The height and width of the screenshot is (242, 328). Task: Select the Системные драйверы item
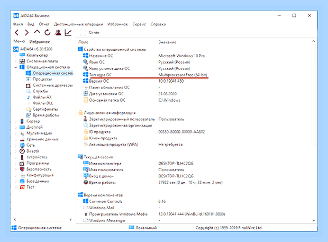[x=53, y=85]
